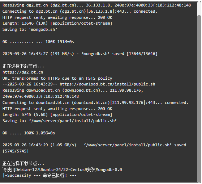
Task: Click the 'Length: 13646 (13K)' line
Action: (x=57, y=24)
